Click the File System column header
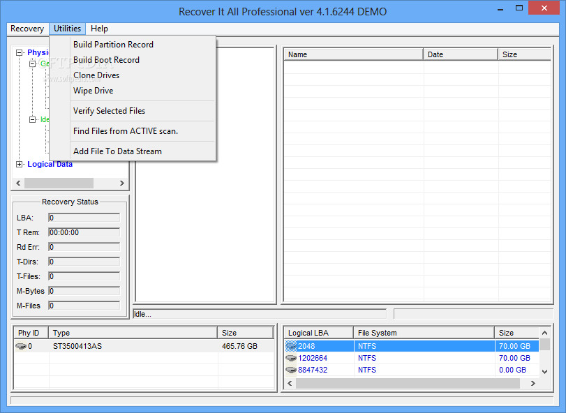 point(424,333)
